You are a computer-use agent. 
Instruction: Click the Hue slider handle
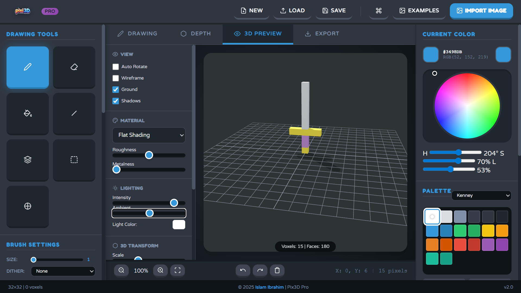[x=459, y=152]
